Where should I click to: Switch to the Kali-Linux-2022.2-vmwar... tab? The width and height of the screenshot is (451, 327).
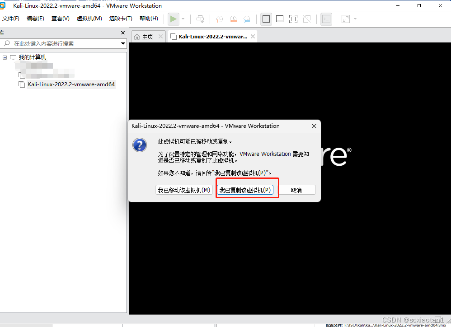pyautogui.click(x=213, y=37)
